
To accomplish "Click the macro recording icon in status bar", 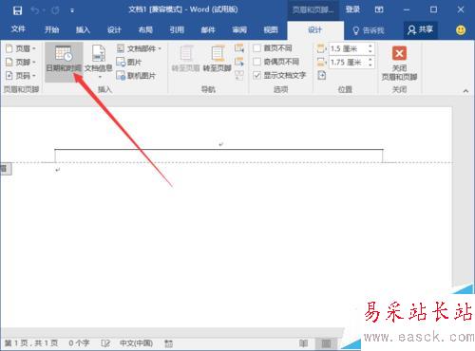I will pyautogui.click(x=168, y=343).
